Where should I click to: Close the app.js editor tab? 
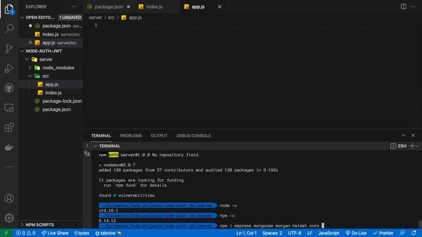coord(220,7)
